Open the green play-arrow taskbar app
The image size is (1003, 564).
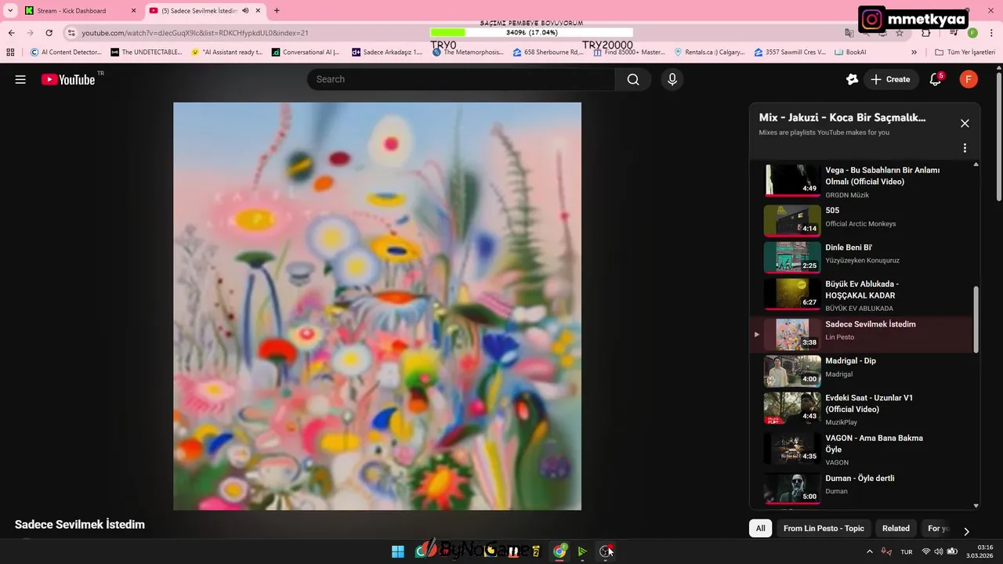(582, 551)
